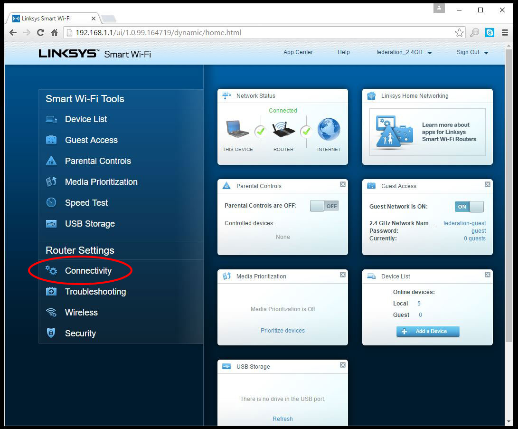Open USB Storage in the sidebar
This screenshot has width=518, height=429.
[x=90, y=224]
